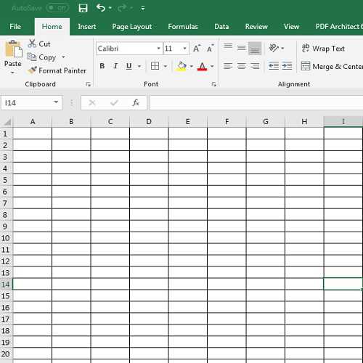Viewport: 363px width, 363px height.
Task: Click inside the Name Box showing I14
Action: [27, 103]
